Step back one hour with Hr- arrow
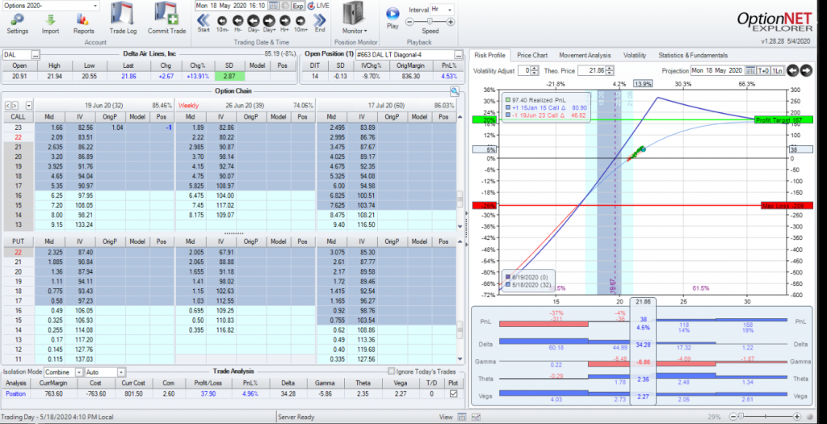 click(238, 20)
